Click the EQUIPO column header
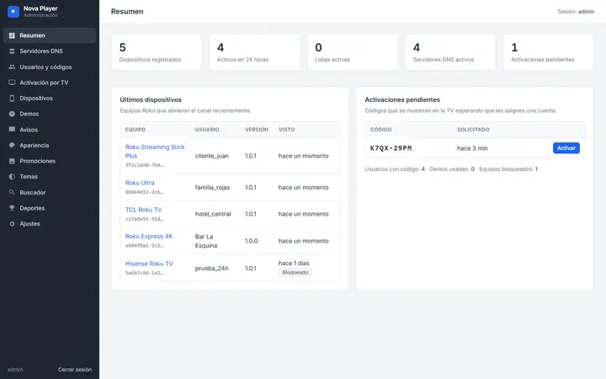Image resolution: width=606 pixels, height=379 pixels. click(x=136, y=130)
